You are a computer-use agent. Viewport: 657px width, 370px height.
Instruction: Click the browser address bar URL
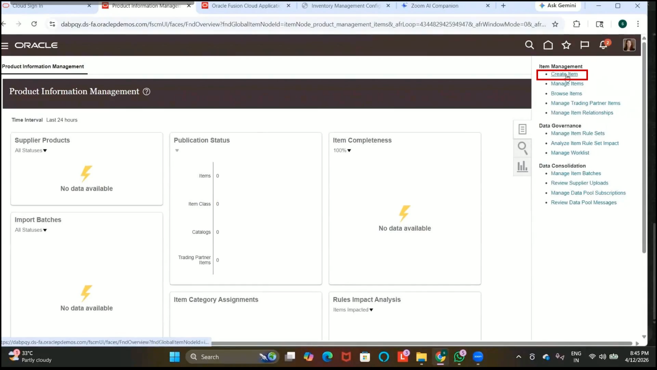click(303, 24)
